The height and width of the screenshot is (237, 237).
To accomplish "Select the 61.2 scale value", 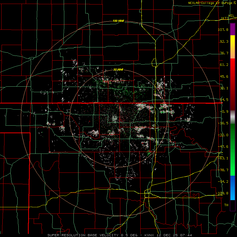I will (224, 65).
